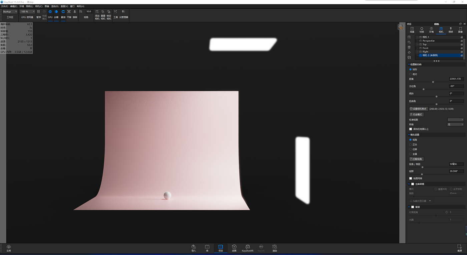Viewport: 467px width, 255px height.
Task: Open the head-mounted display (头戴式显示器) dropdown
Action: [x=421, y=201]
